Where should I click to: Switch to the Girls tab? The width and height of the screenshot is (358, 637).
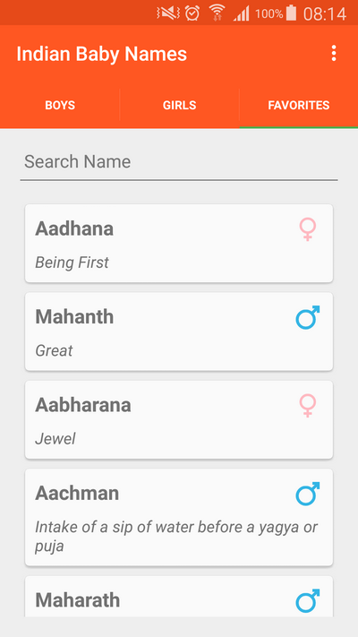[x=179, y=106]
